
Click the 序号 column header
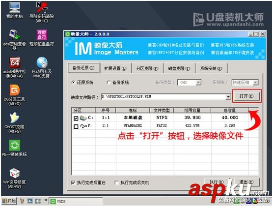tap(106, 110)
